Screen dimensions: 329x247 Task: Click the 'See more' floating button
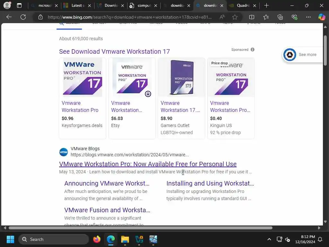(302, 55)
